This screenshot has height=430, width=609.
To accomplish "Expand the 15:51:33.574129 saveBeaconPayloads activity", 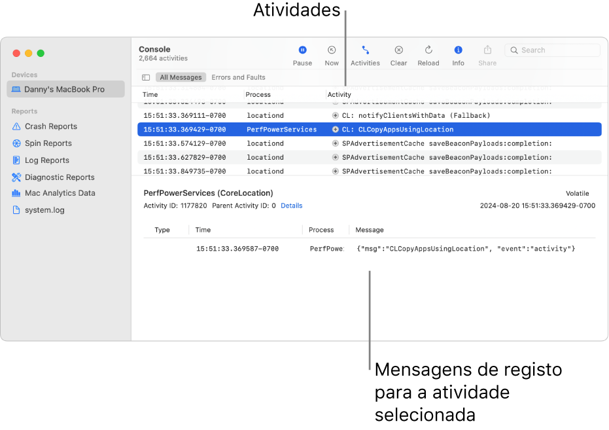I will pyautogui.click(x=335, y=143).
